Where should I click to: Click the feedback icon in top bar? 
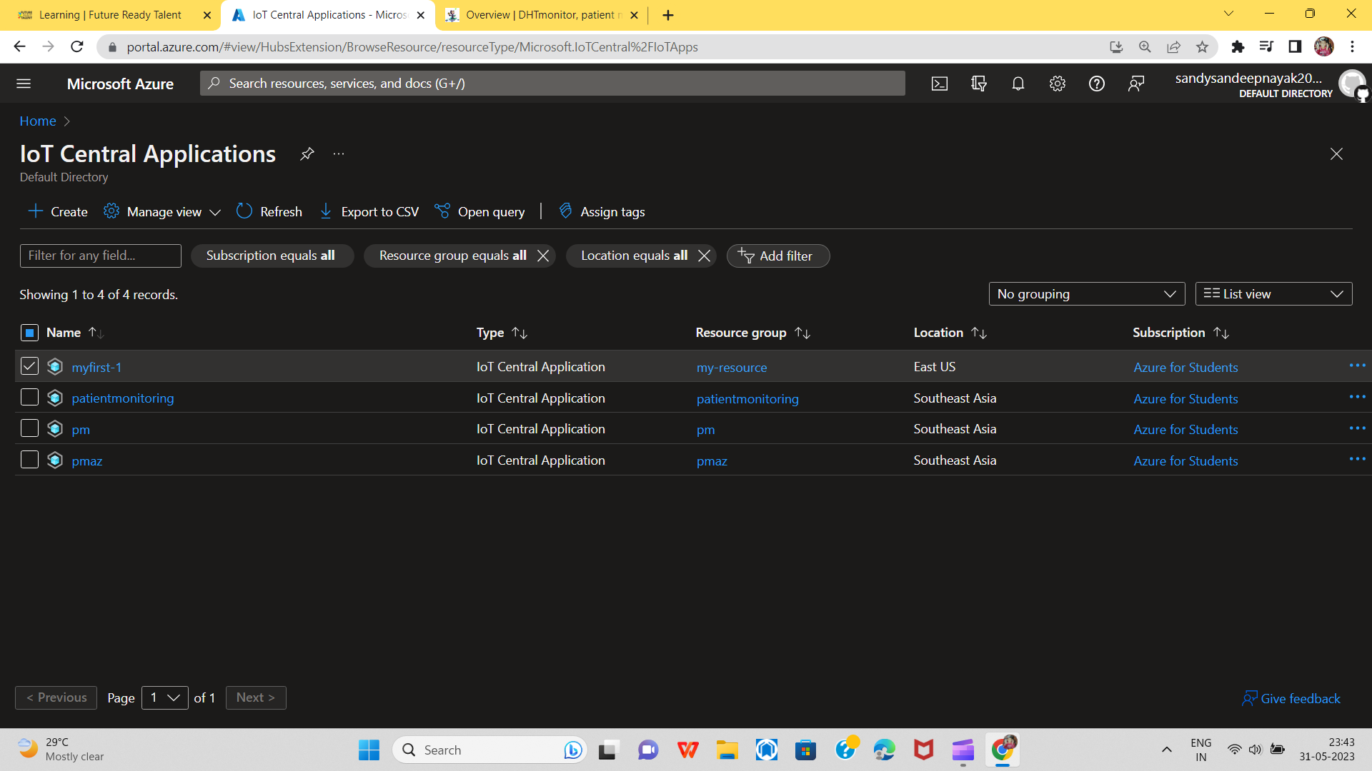pyautogui.click(x=1136, y=84)
